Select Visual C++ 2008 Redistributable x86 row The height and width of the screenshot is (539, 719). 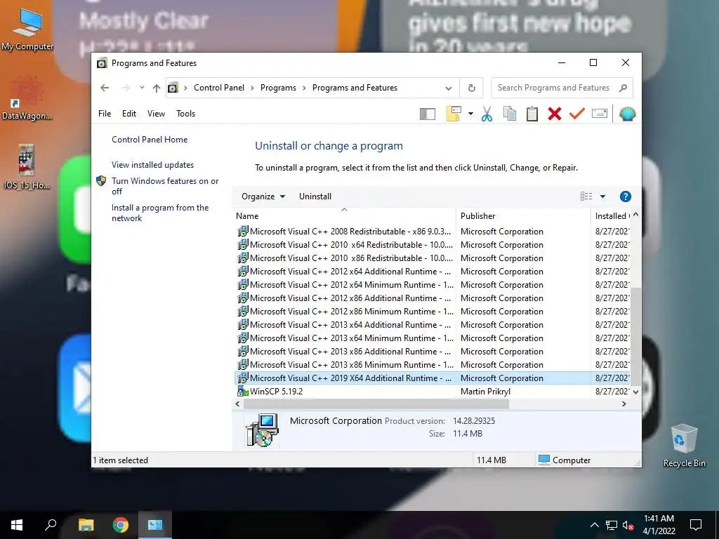point(432,232)
